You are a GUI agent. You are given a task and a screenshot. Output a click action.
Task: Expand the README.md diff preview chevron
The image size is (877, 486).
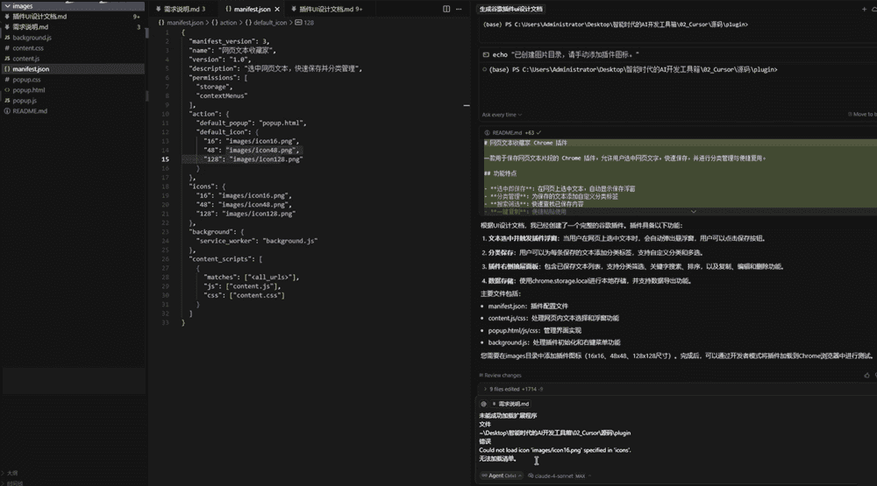pyautogui.click(x=695, y=211)
